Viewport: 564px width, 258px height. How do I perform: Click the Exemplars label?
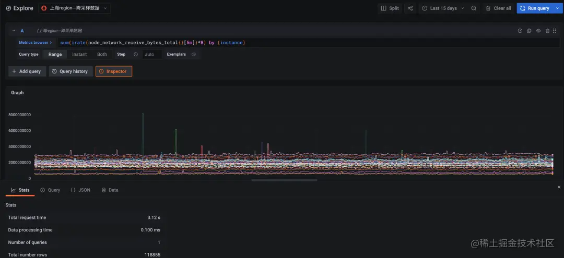pos(177,55)
